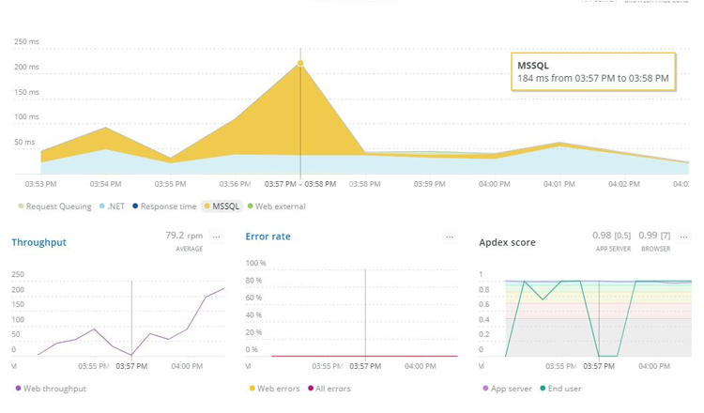Toggle All errors legend entry

(x=329, y=388)
